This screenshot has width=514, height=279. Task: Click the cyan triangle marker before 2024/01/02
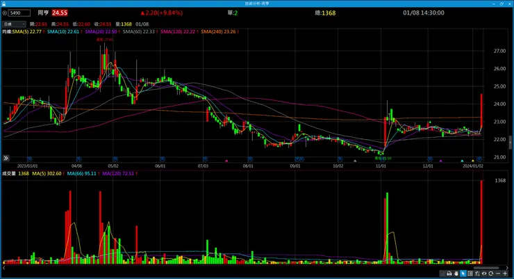[462, 161]
